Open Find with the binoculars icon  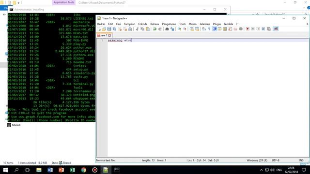(x=167, y=29)
